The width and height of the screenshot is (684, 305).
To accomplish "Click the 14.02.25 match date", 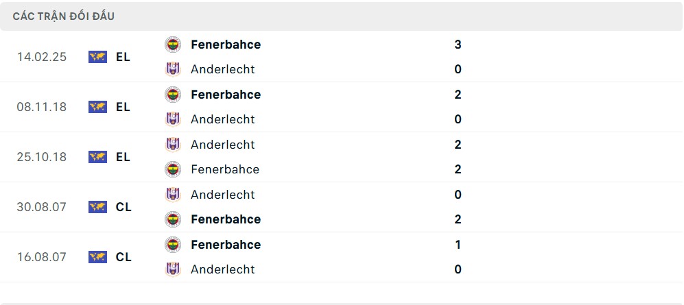I will pos(42,57).
